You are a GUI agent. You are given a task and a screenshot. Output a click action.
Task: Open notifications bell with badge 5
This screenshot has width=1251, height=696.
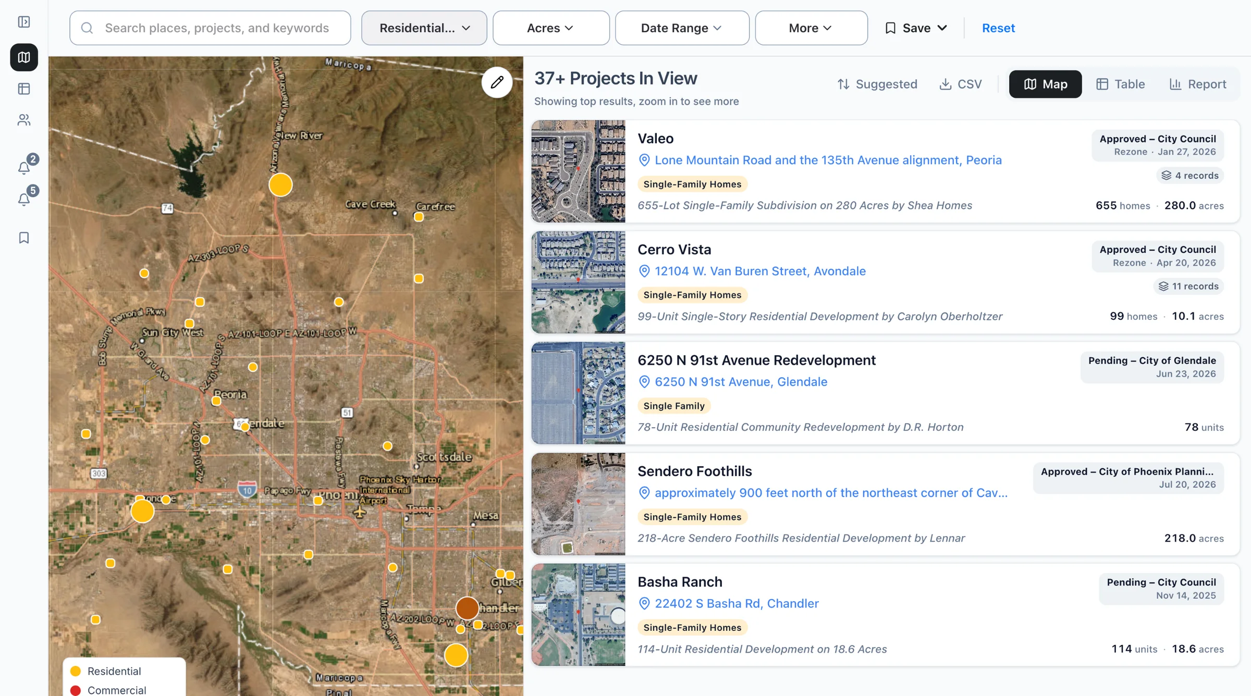tap(25, 198)
